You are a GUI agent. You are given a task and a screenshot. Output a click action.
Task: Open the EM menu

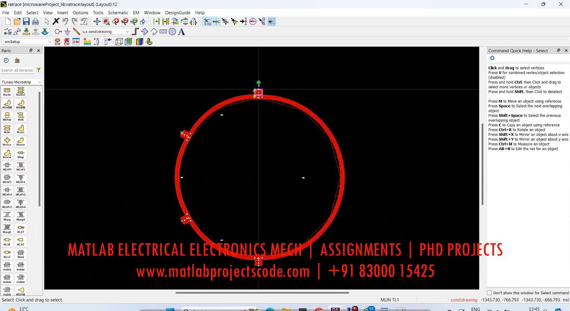136,13
